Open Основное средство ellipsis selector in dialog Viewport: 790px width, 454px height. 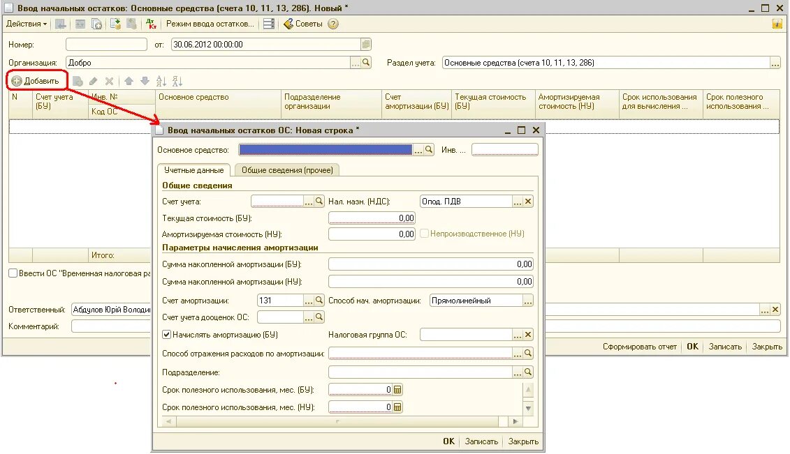[418, 150]
